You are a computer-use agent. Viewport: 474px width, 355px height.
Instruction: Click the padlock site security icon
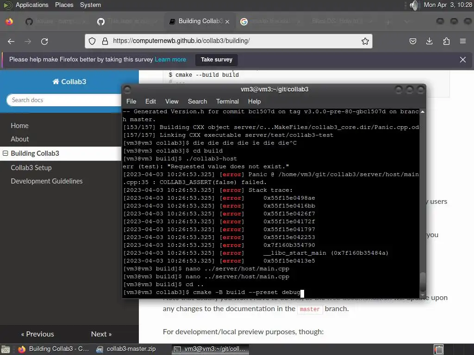[105, 41]
